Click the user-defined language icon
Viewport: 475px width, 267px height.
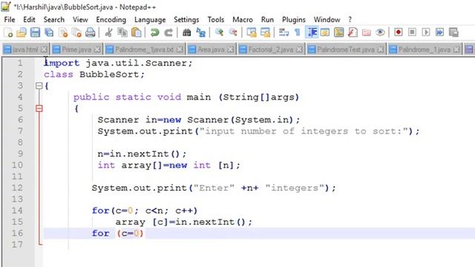pyautogui.click(x=325, y=33)
